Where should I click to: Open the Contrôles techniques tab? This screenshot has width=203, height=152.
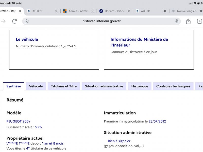click(x=173, y=86)
